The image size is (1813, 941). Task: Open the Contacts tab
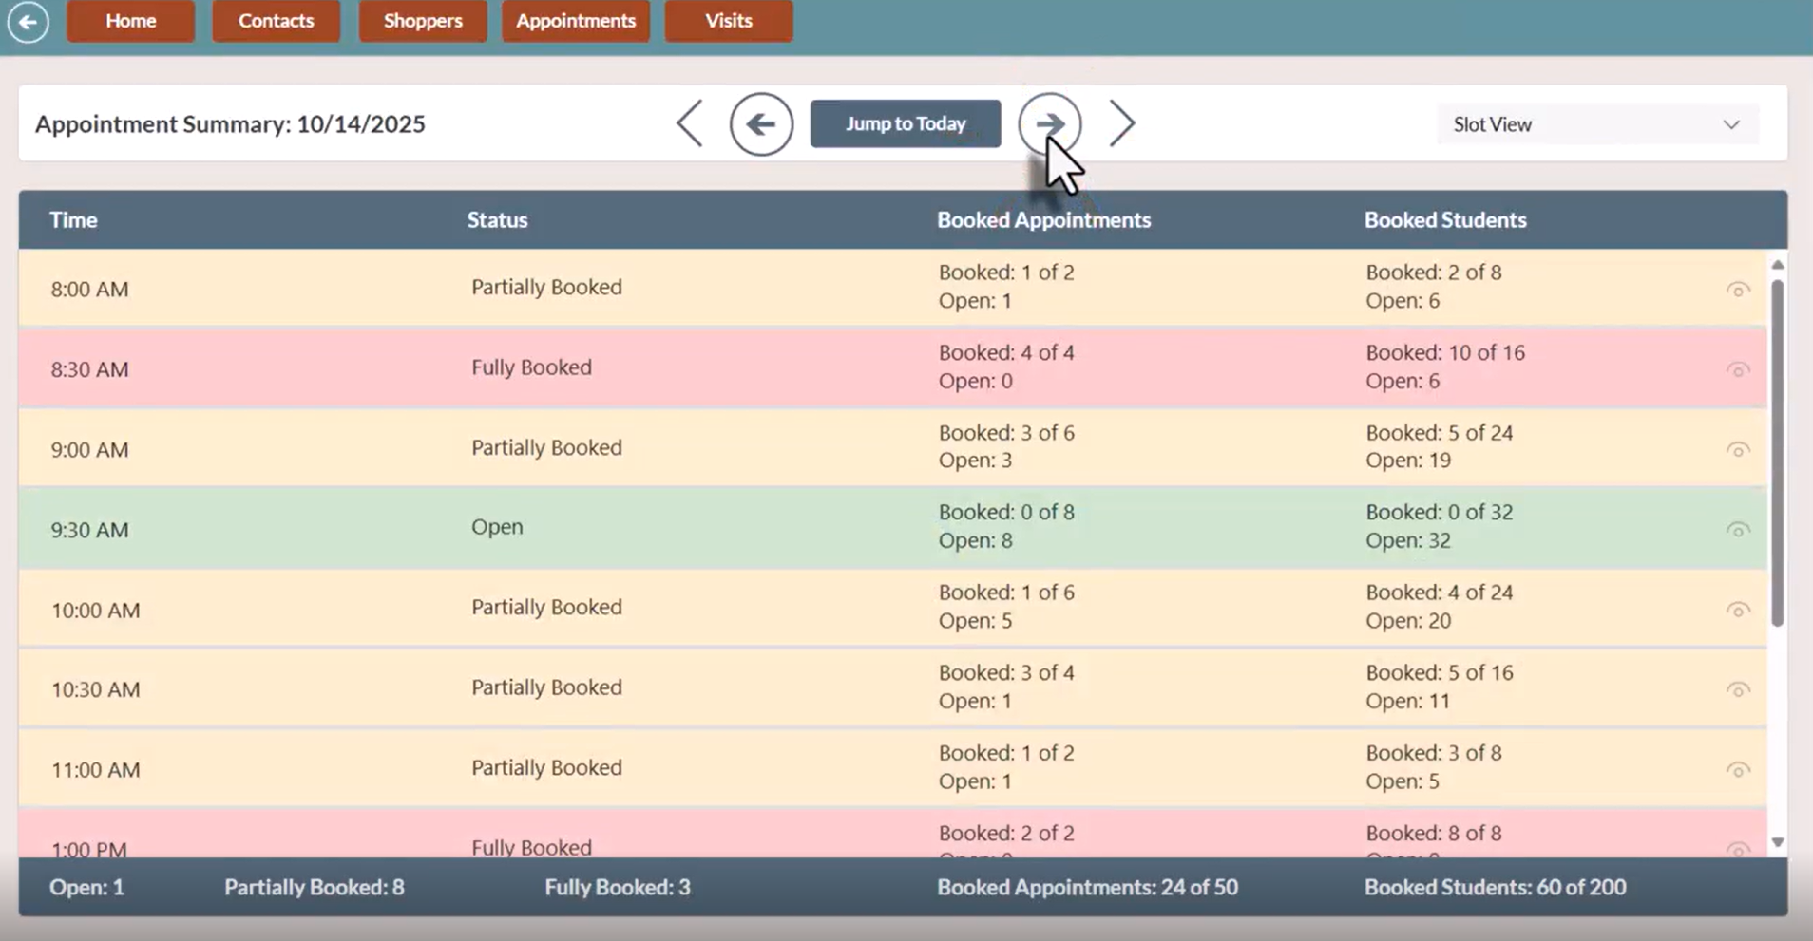(277, 21)
